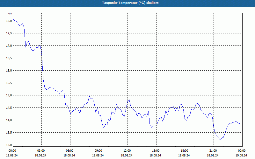Click the 16,0 y-axis label
The height and width of the screenshot is (159, 255).
[9, 71]
